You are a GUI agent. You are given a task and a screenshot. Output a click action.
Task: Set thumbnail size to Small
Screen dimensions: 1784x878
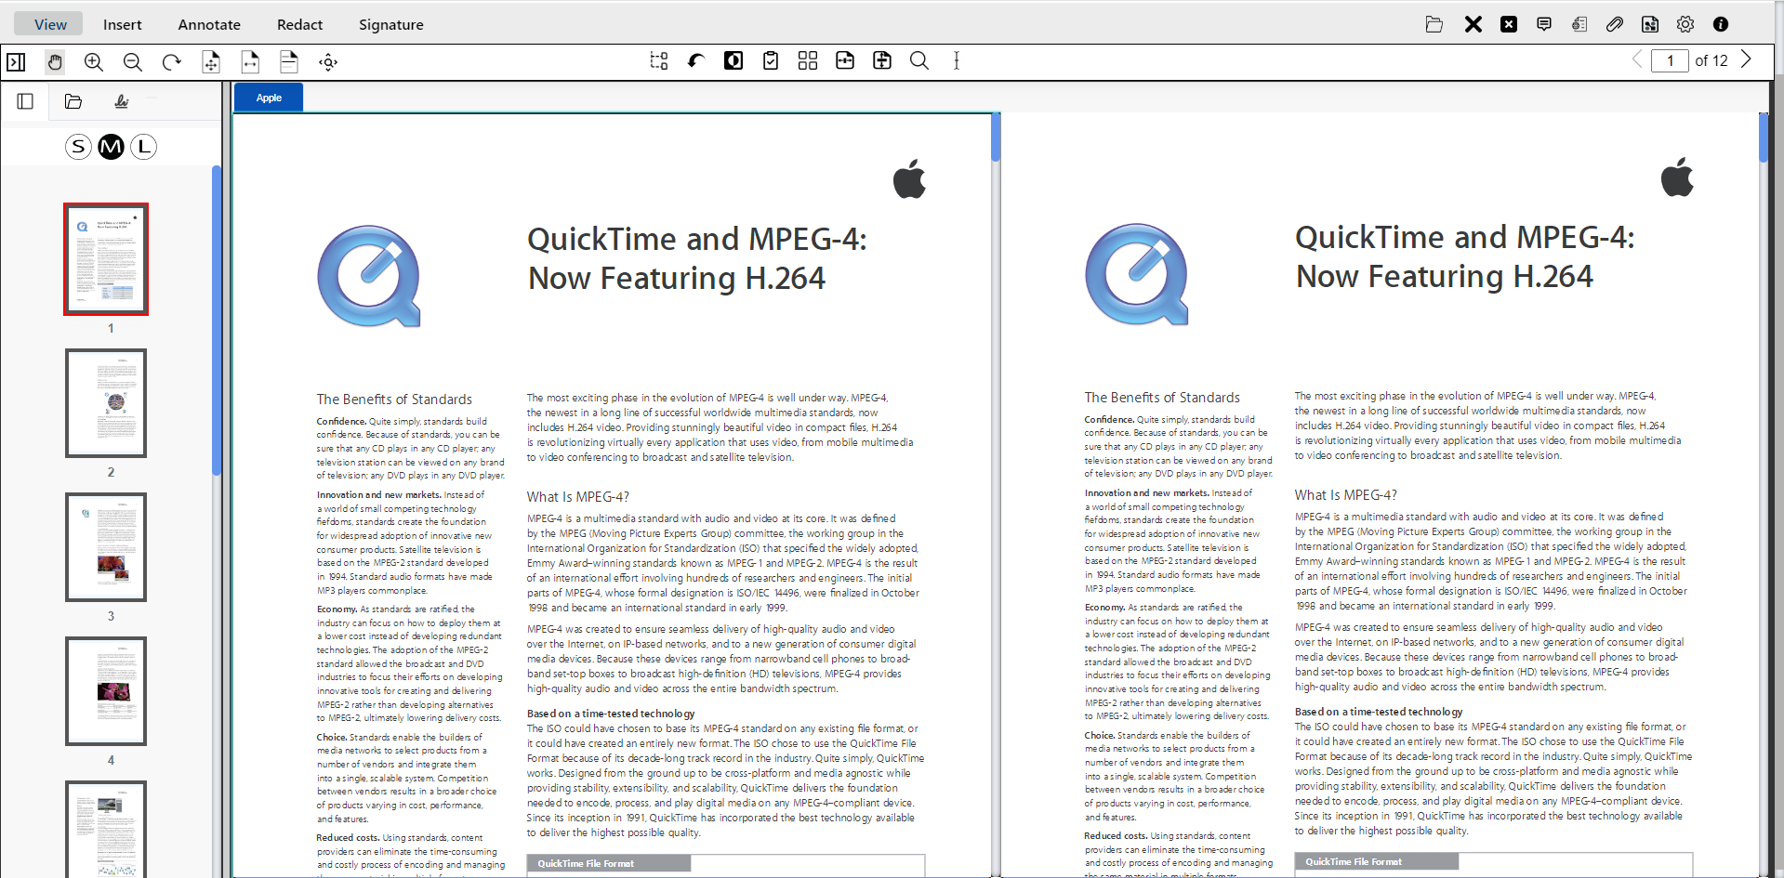click(78, 147)
